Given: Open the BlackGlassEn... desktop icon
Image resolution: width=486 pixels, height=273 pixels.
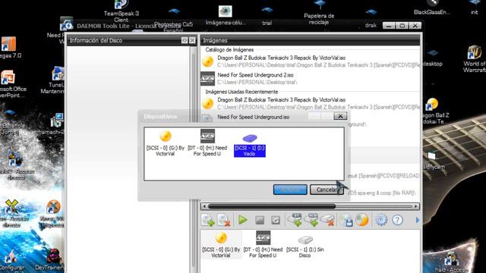Looking at the screenshot, I should [x=432, y=8].
